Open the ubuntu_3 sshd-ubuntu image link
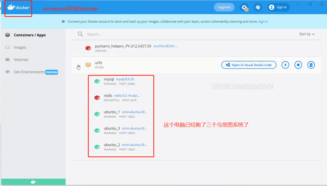The image size is (327, 186). (x=134, y=128)
